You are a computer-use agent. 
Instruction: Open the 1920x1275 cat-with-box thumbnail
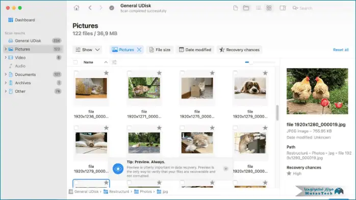pos(197,88)
